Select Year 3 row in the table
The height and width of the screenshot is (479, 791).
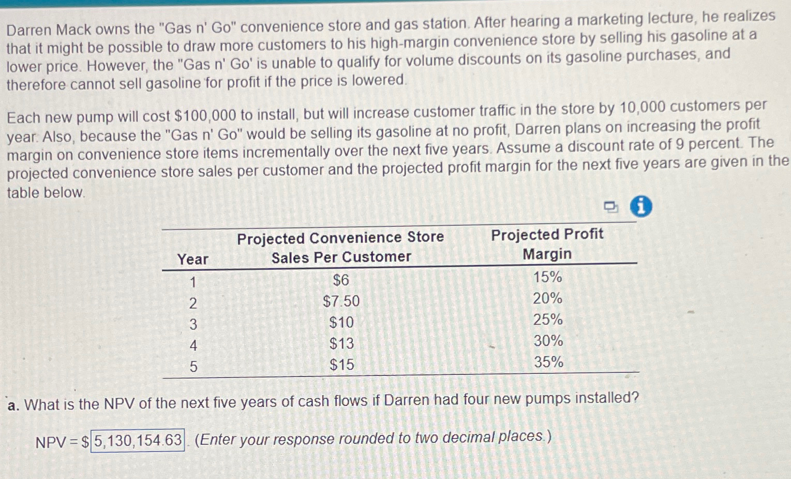pyautogui.click(x=193, y=323)
